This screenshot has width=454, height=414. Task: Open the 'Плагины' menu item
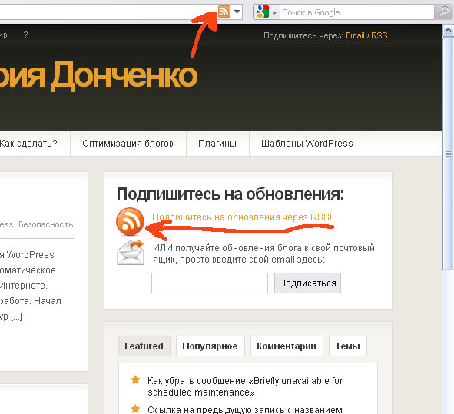[x=217, y=144]
